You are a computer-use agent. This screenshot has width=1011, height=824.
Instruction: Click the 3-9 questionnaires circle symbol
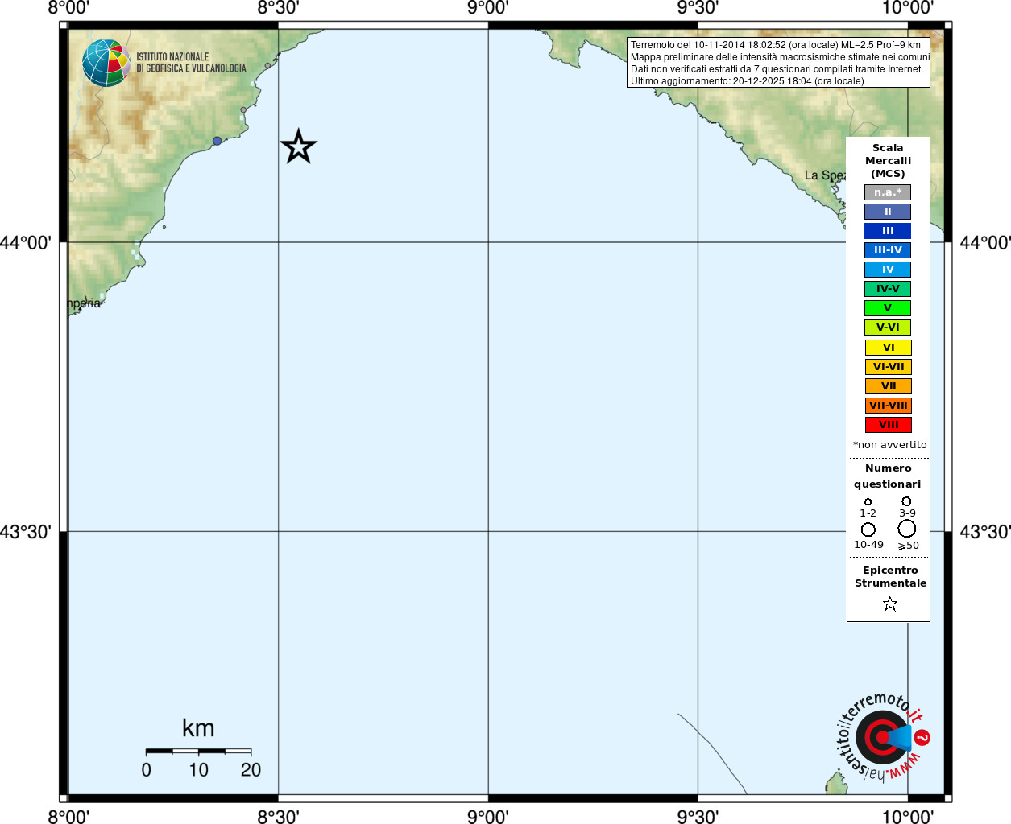point(906,501)
